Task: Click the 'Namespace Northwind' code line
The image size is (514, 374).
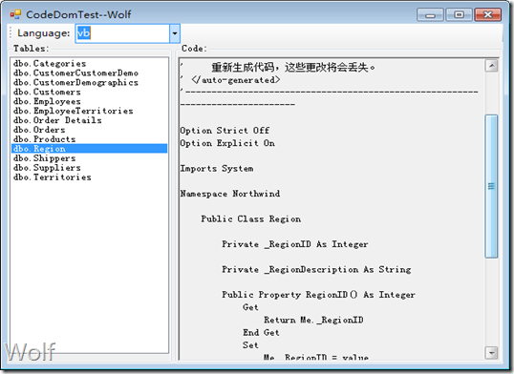Action: (x=230, y=194)
